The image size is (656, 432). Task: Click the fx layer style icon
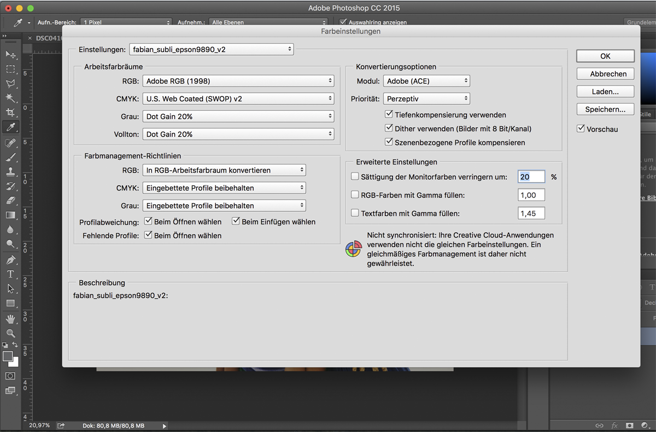tap(614, 425)
